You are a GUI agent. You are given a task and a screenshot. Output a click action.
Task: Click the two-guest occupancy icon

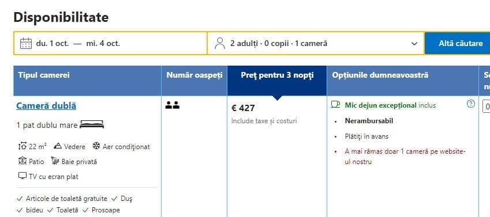click(173, 105)
